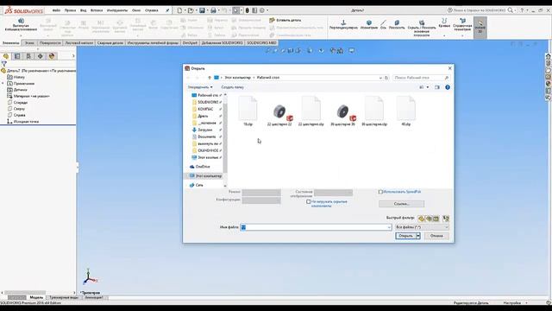The width and height of the screenshot is (552, 311).
Task: Open the Tools menu
Action: pos(117,10)
